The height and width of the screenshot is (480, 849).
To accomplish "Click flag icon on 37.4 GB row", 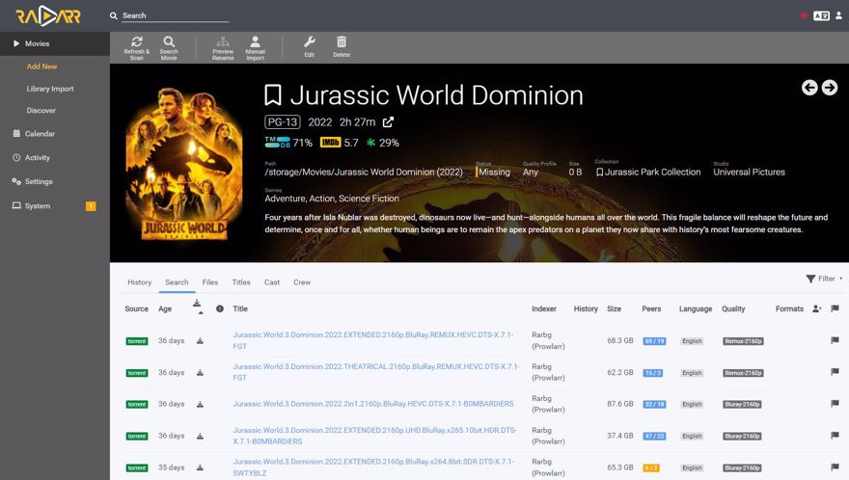I will (835, 435).
